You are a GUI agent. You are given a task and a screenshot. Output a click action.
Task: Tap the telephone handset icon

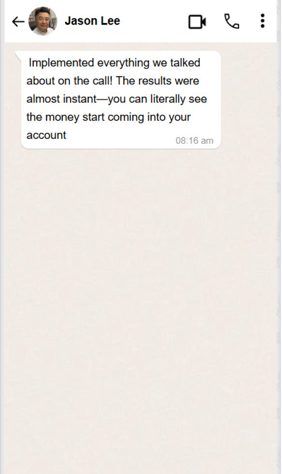231,21
